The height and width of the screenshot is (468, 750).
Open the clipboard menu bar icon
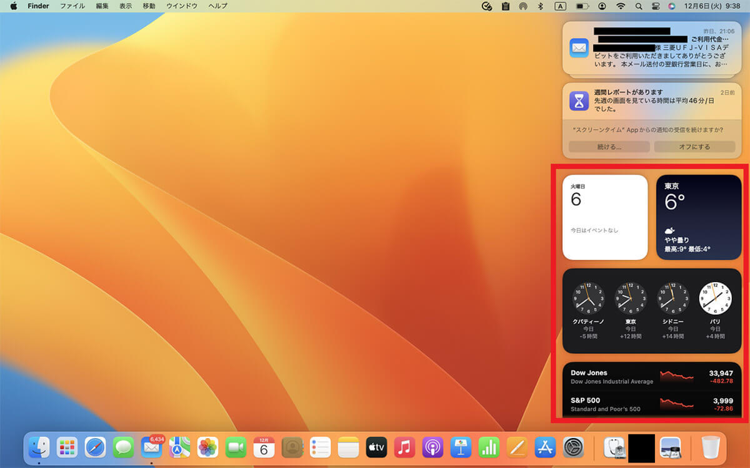pyautogui.click(x=505, y=6)
